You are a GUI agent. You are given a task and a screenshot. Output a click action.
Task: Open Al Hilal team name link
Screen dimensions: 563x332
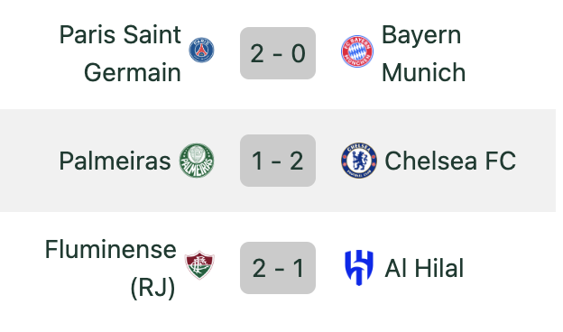click(x=424, y=269)
